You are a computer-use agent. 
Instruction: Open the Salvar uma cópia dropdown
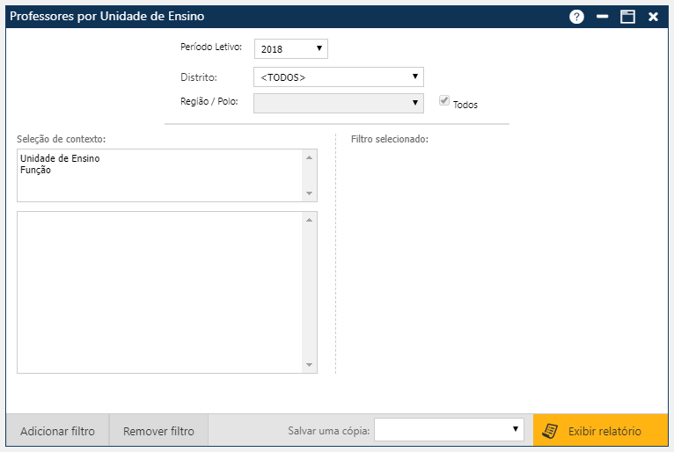[x=449, y=429]
